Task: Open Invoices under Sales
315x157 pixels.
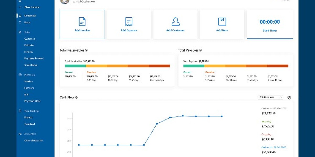Action: coord(29,52)
